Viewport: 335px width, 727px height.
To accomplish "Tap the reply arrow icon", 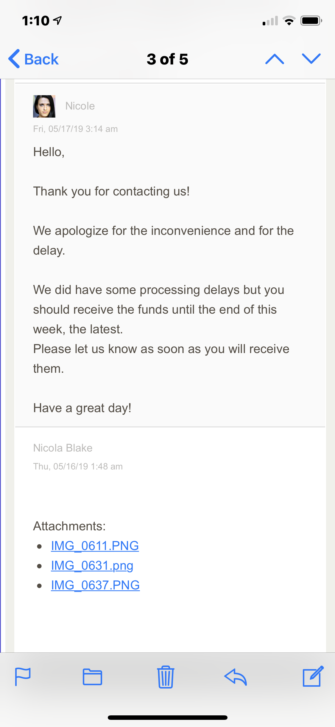I will point(236,677).
